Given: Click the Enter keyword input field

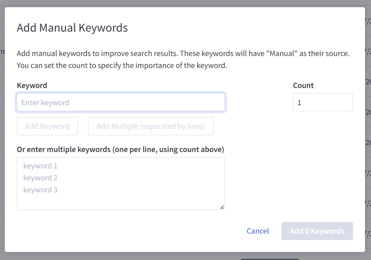Looking at the screenshot, I should coord(121,102).
